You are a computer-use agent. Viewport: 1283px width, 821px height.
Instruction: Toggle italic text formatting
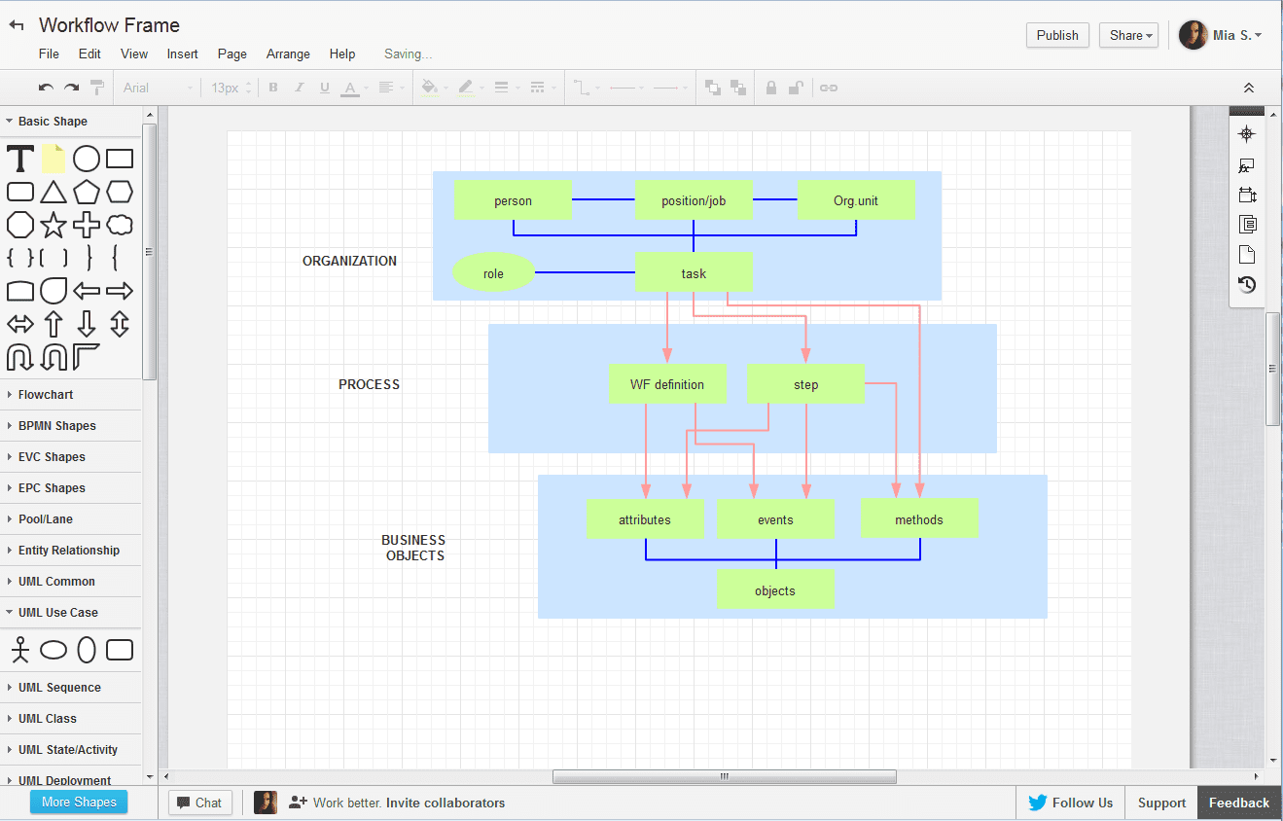(x=299, y=87)
